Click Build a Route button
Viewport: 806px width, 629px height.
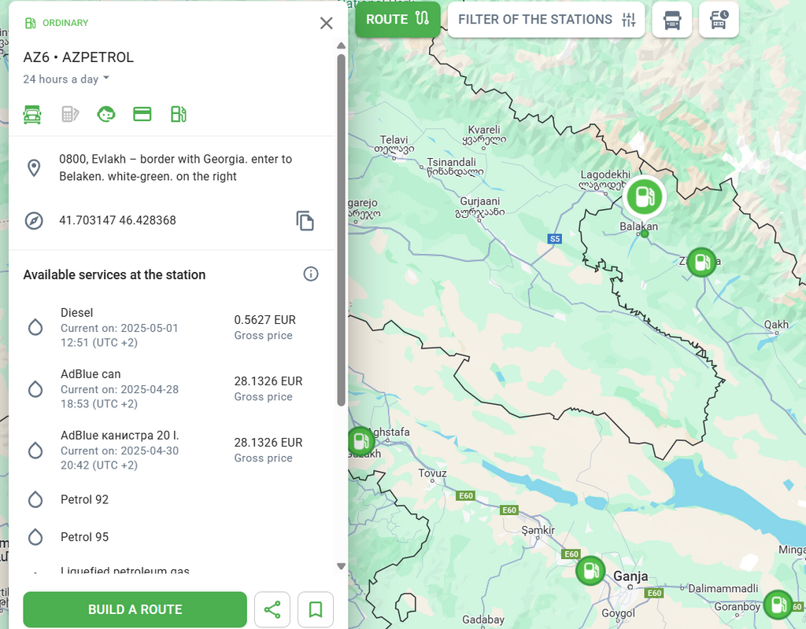[135, 609]
